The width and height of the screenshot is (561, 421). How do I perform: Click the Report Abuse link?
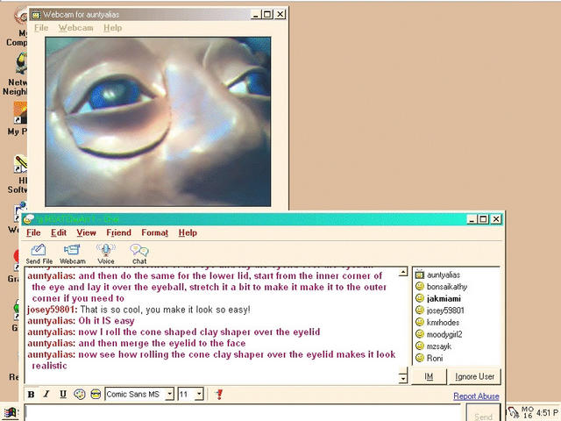click(x=476, y=396)
